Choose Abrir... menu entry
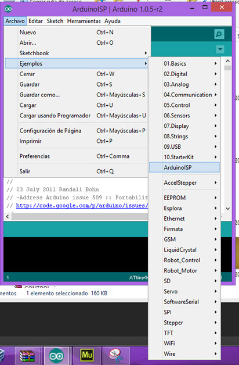The width and height of the screenshot is (239, 365). click(76, 43)
